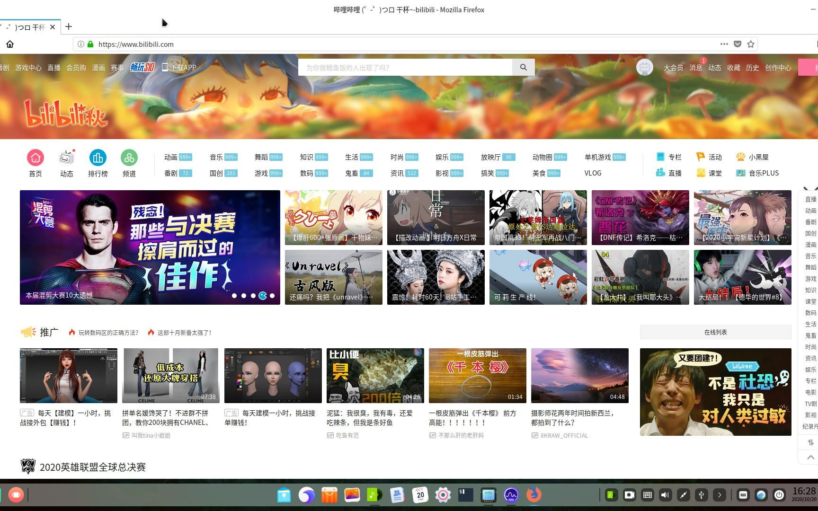Open 历史 history in the header

tap(752, 68)
